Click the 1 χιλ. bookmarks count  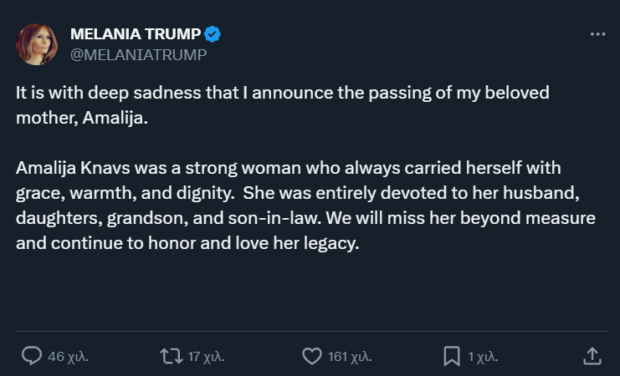pos(483,357)
